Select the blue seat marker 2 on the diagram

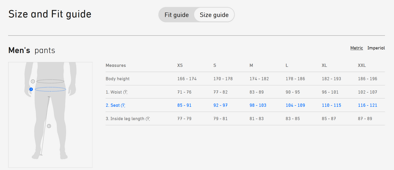tap(31, 89)
